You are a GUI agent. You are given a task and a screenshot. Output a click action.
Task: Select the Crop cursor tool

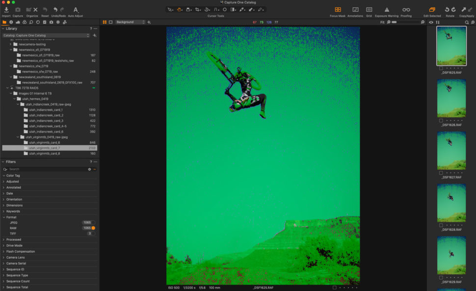pyautogui.click(x=198, y=9)
